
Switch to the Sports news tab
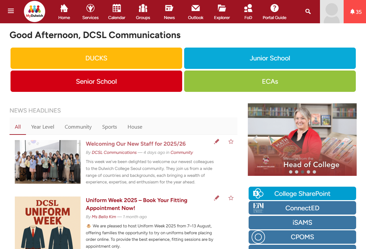[110, 127]
